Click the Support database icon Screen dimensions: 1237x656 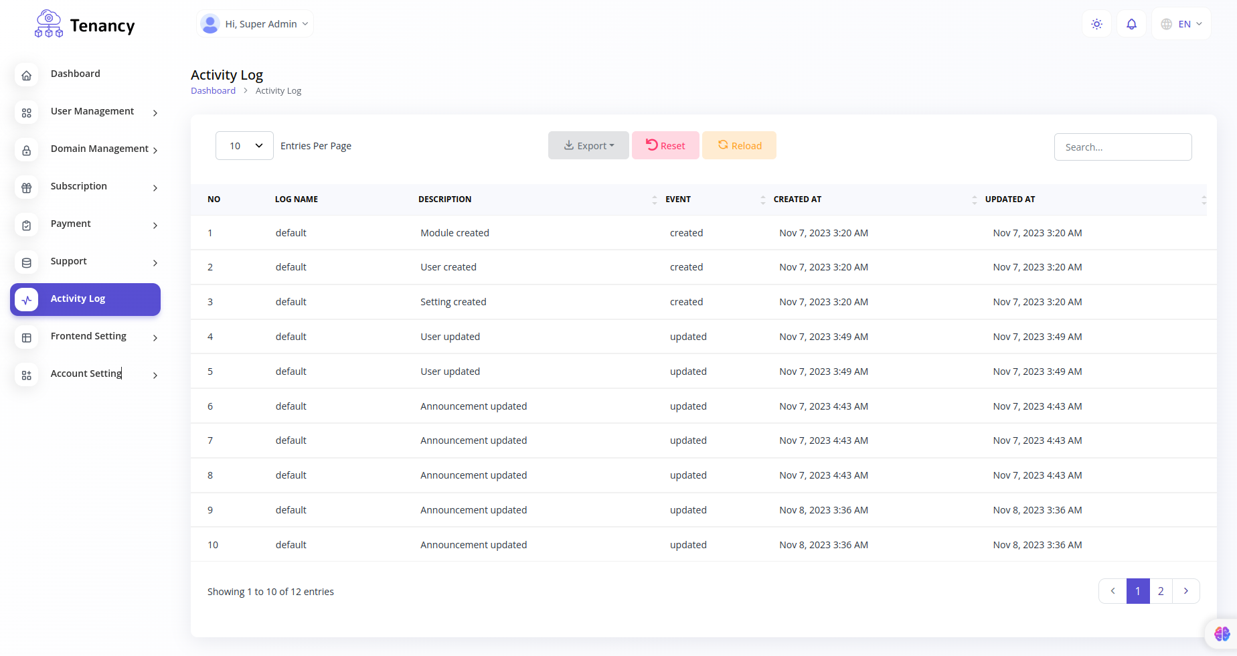(x=26, y=263)
